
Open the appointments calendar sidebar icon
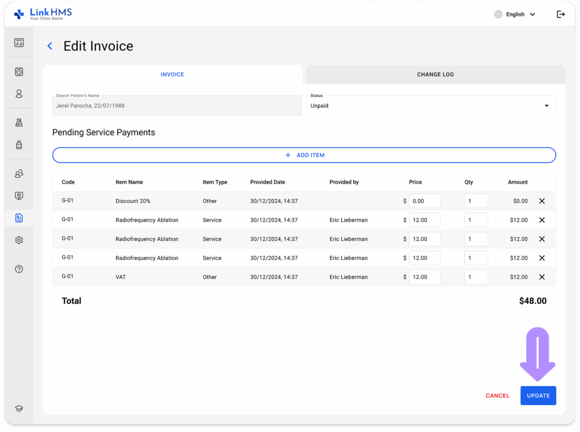tap(19, 72)
